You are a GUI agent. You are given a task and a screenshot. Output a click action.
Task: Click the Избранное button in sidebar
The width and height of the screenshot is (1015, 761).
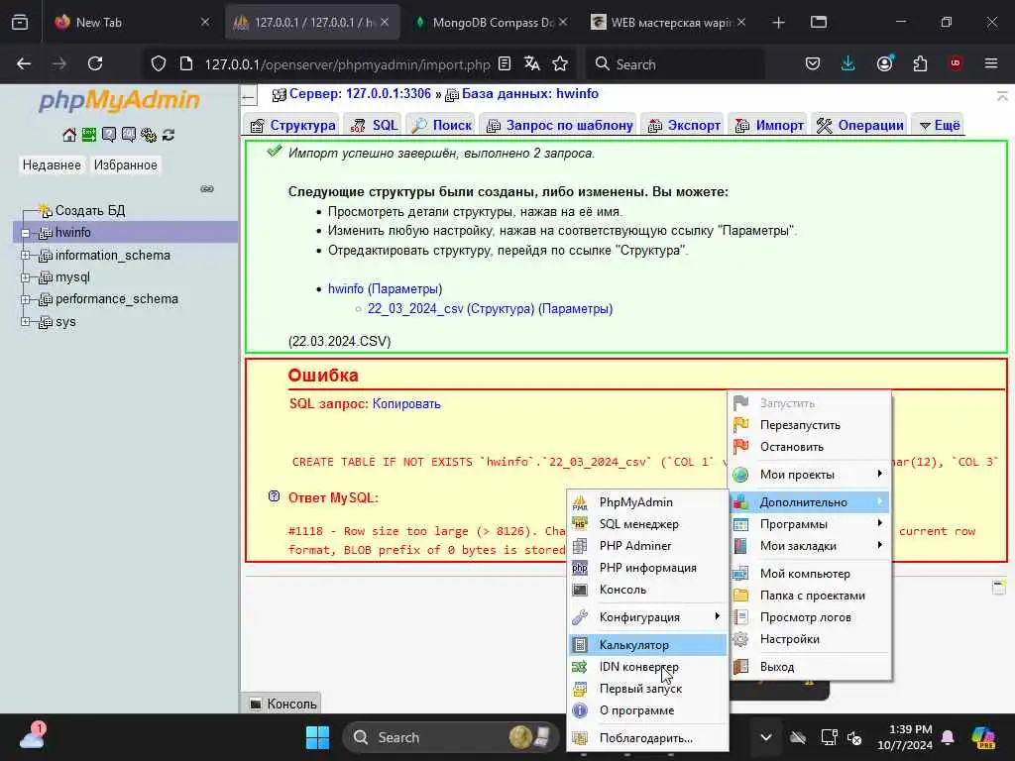pyautogui.click(x=126, y=165)
